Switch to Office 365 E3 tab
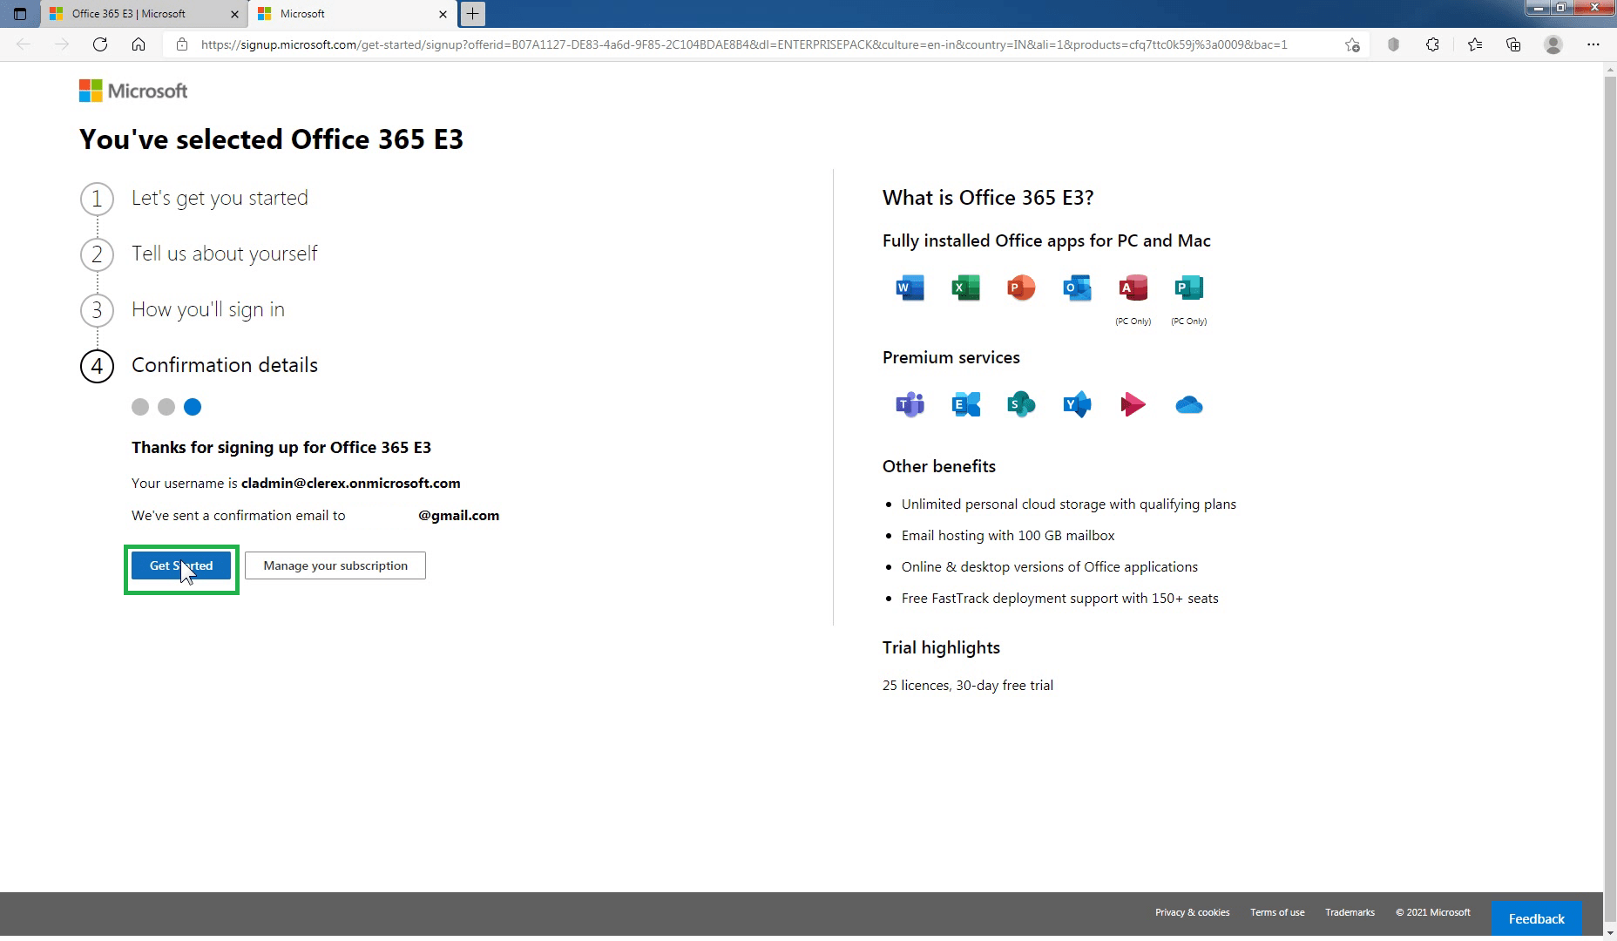 (x=144, y=14)
